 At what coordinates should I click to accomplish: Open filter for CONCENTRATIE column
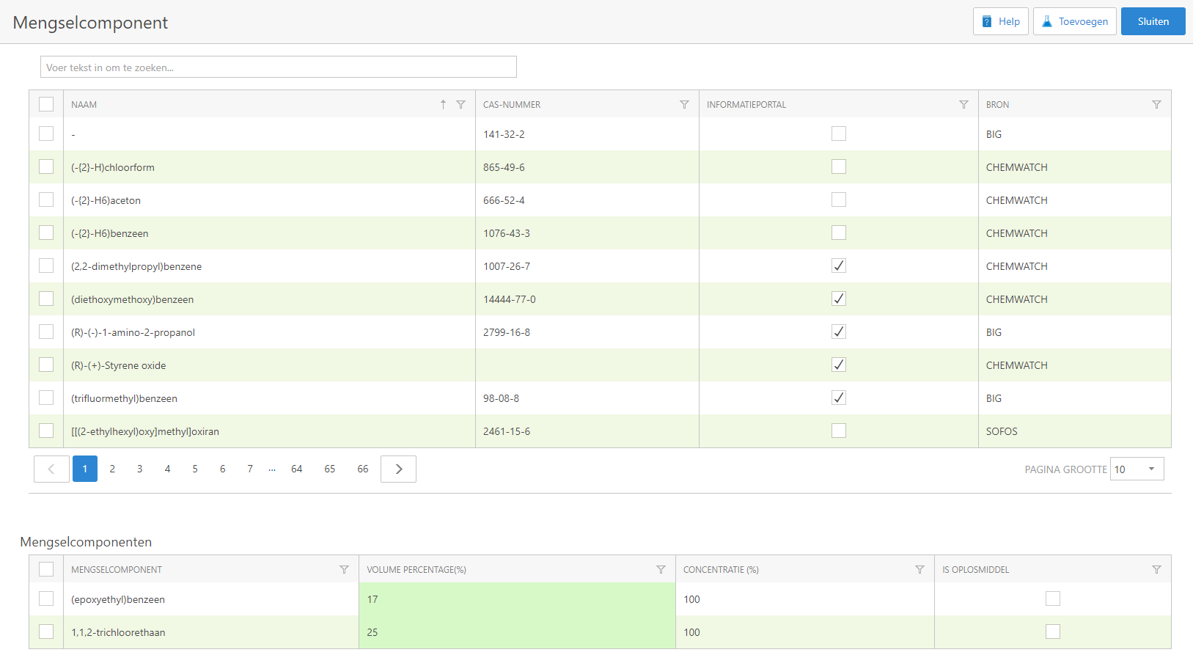click(x=919, y=570)
